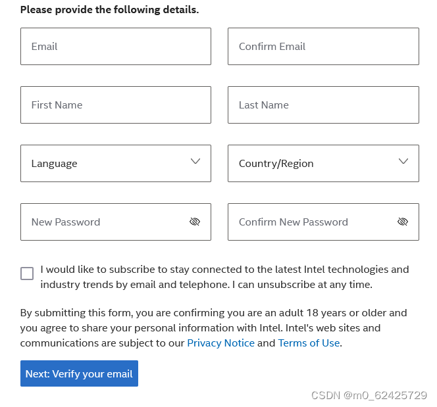Open the Privacy Notice link
The image size is (437, 407).
tap(220, 343)
